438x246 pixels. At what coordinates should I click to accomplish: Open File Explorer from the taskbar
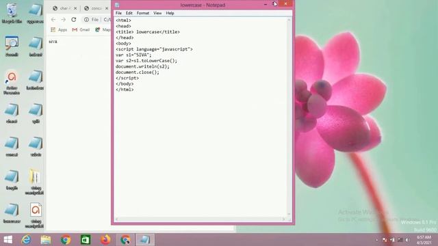(46, 240)
